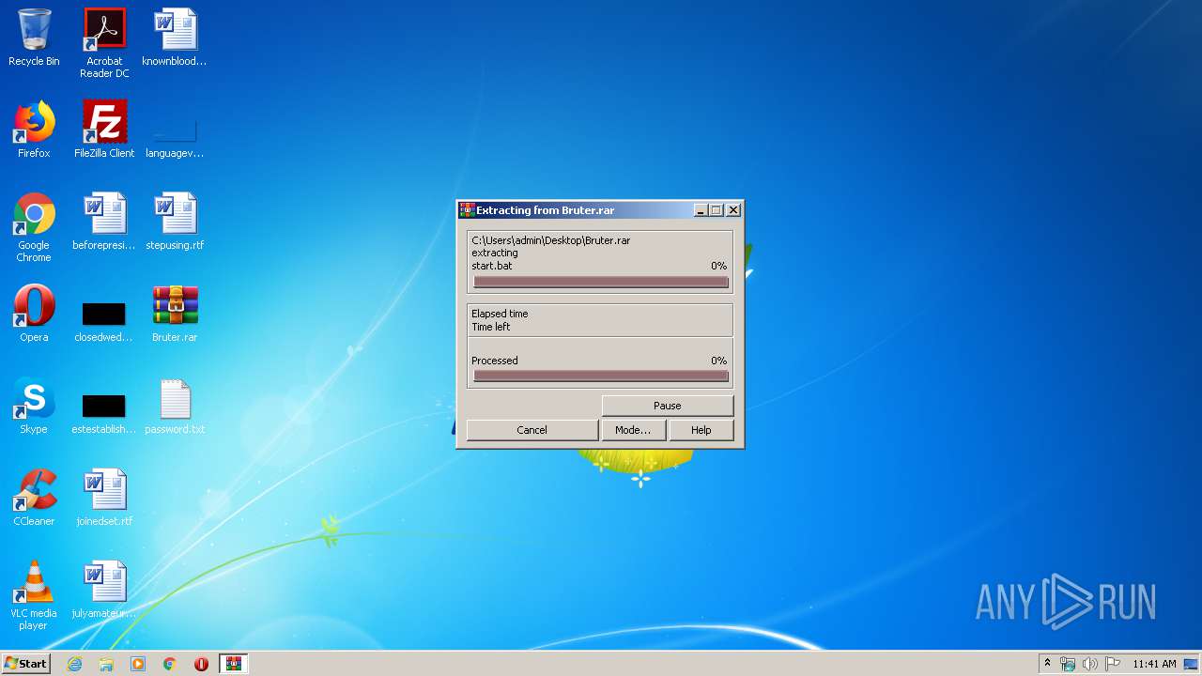Click the start.bat file name text

pos(492,266)
